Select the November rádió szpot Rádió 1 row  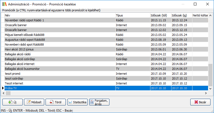point(59,20)
